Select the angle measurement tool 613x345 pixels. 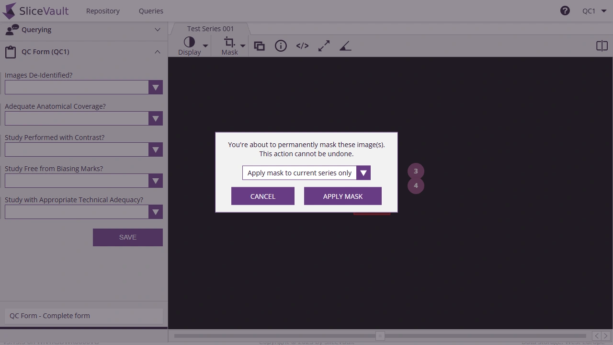click(x=345, y=46)
